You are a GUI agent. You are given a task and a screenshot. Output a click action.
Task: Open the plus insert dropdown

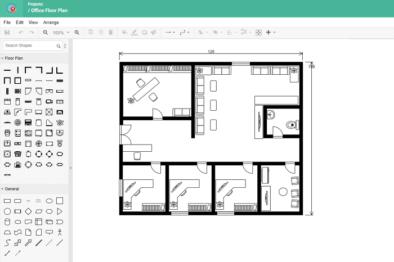[270, 33]
